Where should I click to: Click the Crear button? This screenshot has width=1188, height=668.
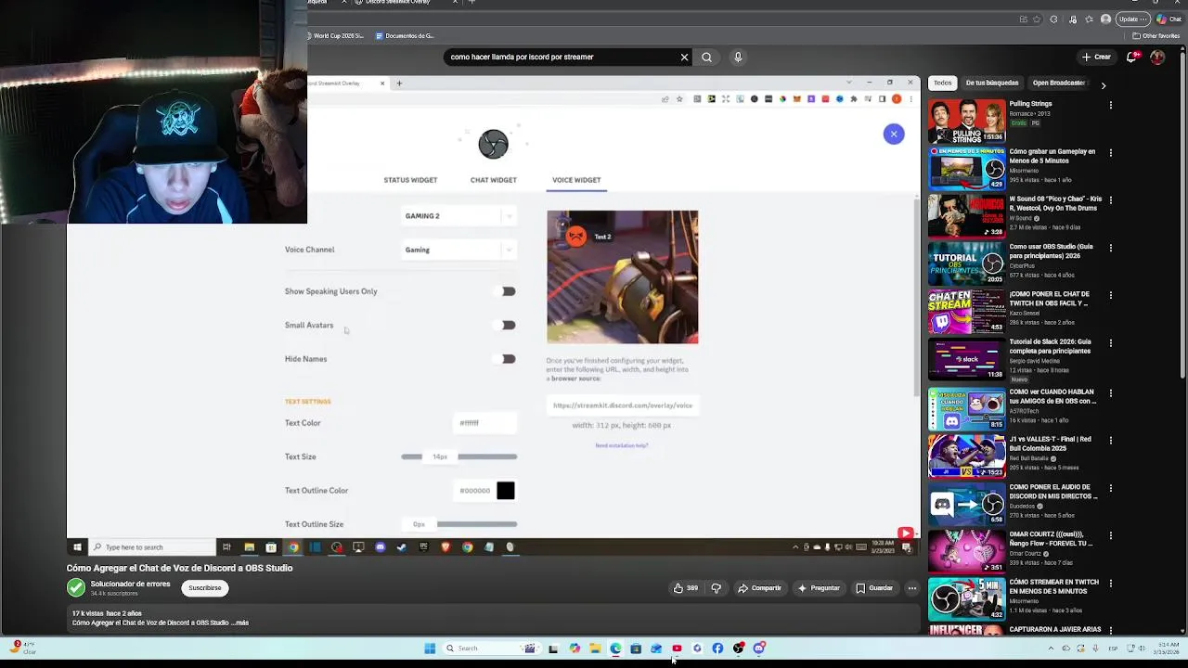pyautogui.click(x=1096, y=57)
